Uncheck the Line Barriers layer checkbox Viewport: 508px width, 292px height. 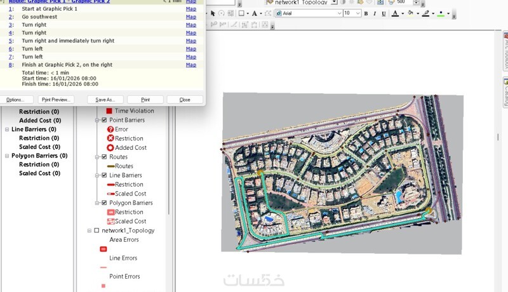[104, 175]
